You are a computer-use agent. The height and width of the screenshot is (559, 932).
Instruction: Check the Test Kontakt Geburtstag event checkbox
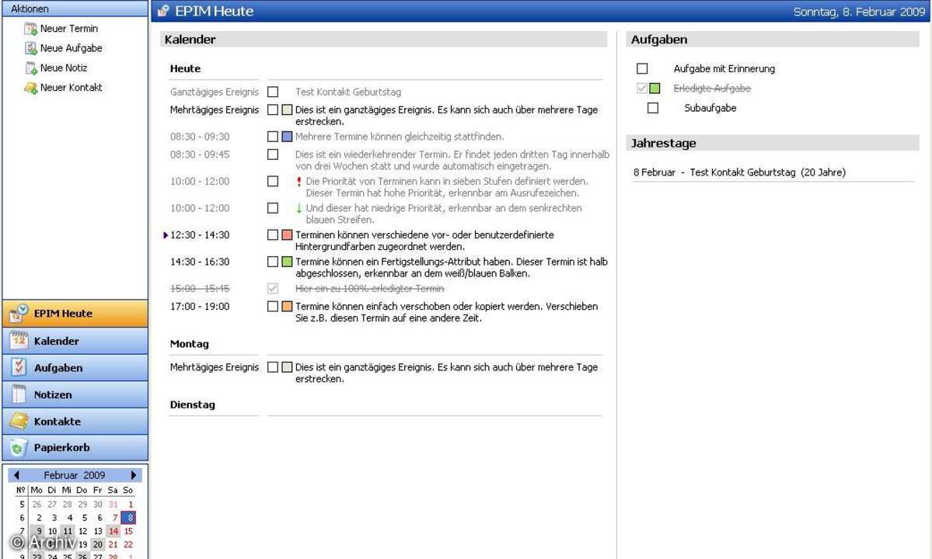tap(273, 92)
